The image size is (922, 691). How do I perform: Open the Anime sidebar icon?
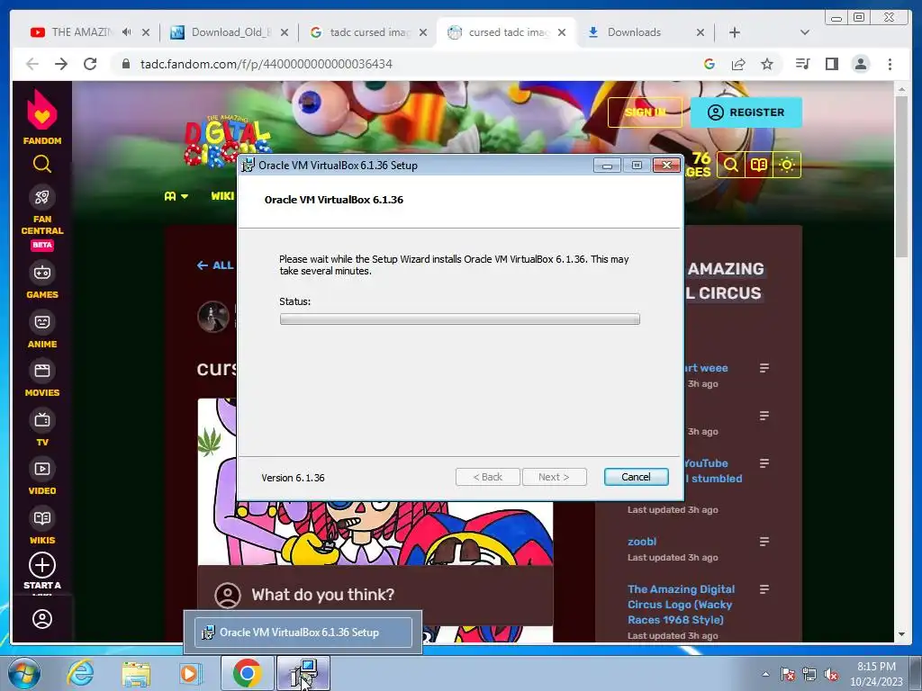(x=41, y=322)
